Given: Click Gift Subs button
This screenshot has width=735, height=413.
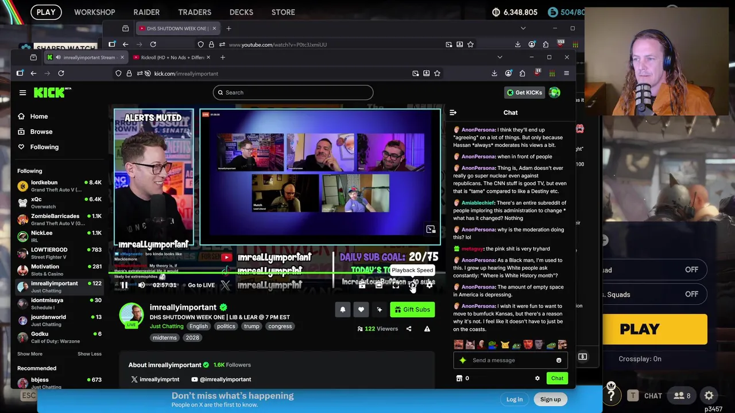Looking at the screenshot, I should pyautogui.click(x=412, y=310).
